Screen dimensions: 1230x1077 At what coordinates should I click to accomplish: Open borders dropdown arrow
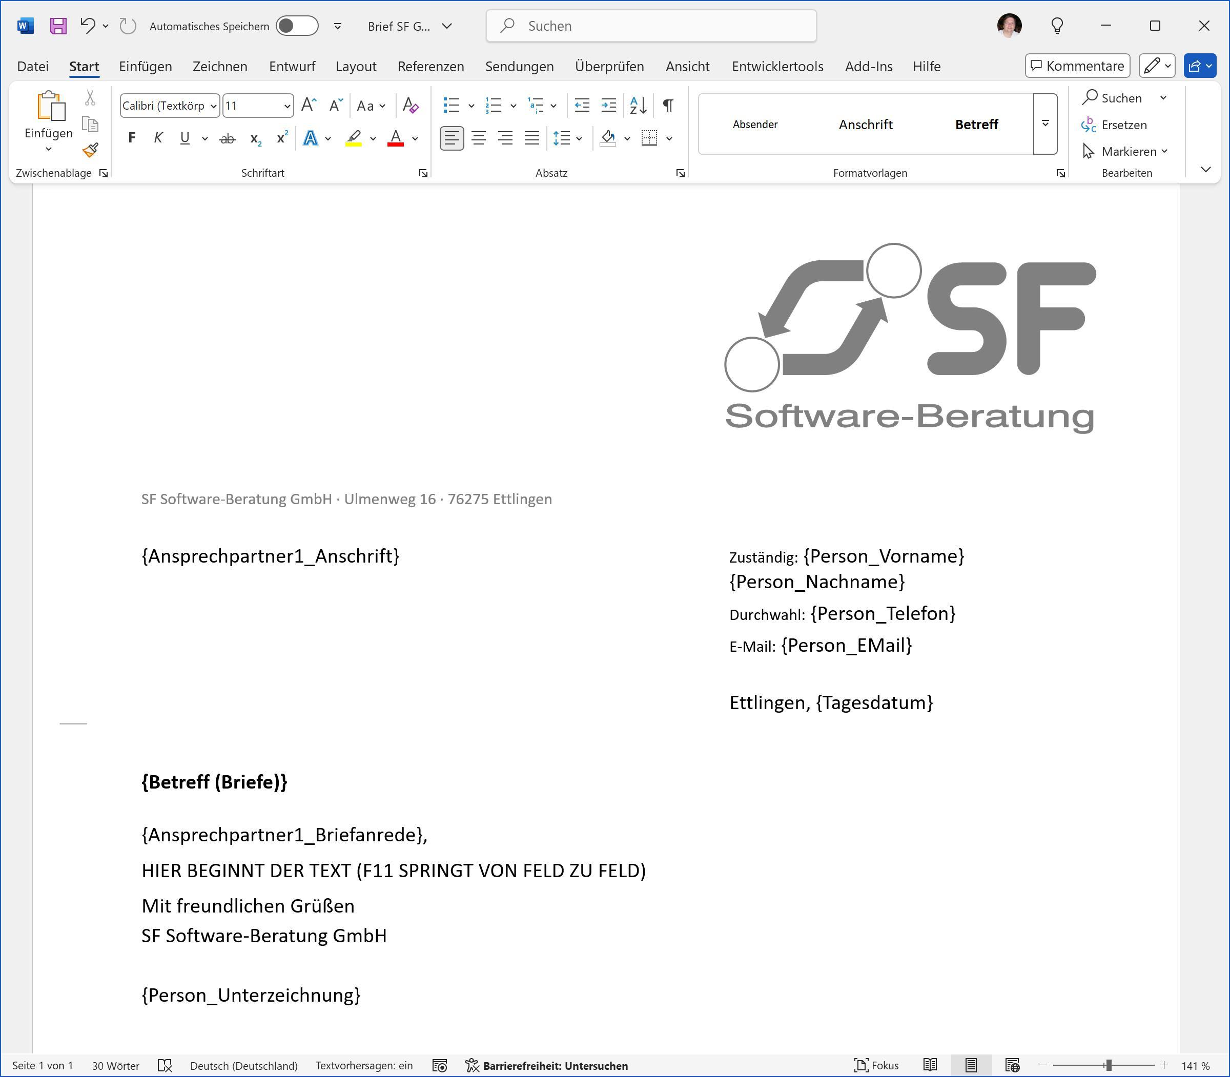pyautogui.click(x=669, y=138)
